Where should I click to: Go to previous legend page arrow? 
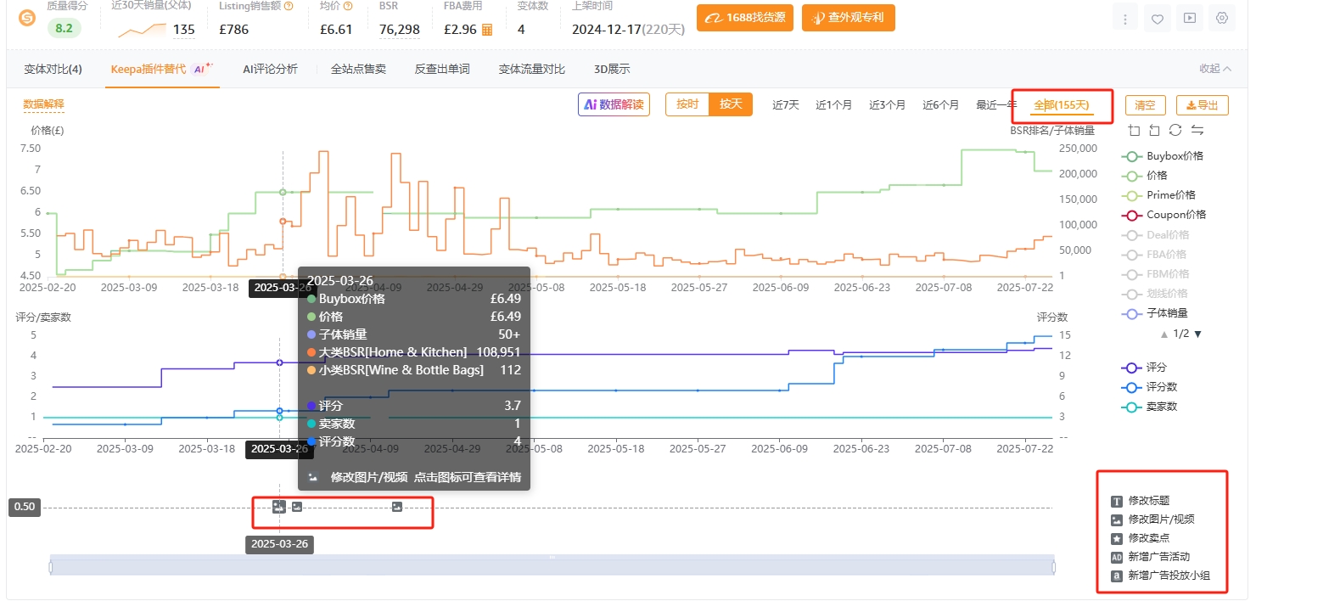click(x=1164, y=334)
